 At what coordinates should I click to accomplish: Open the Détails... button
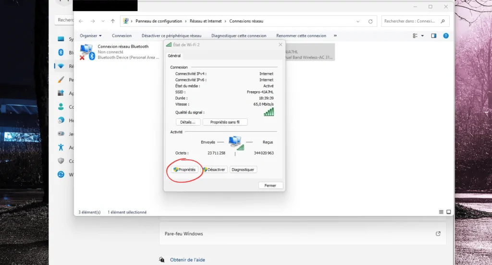pos(188,122)
